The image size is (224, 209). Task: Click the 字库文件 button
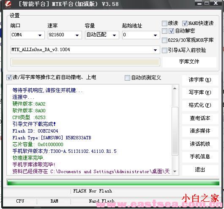pyautogui.click(x=189, y=62)
